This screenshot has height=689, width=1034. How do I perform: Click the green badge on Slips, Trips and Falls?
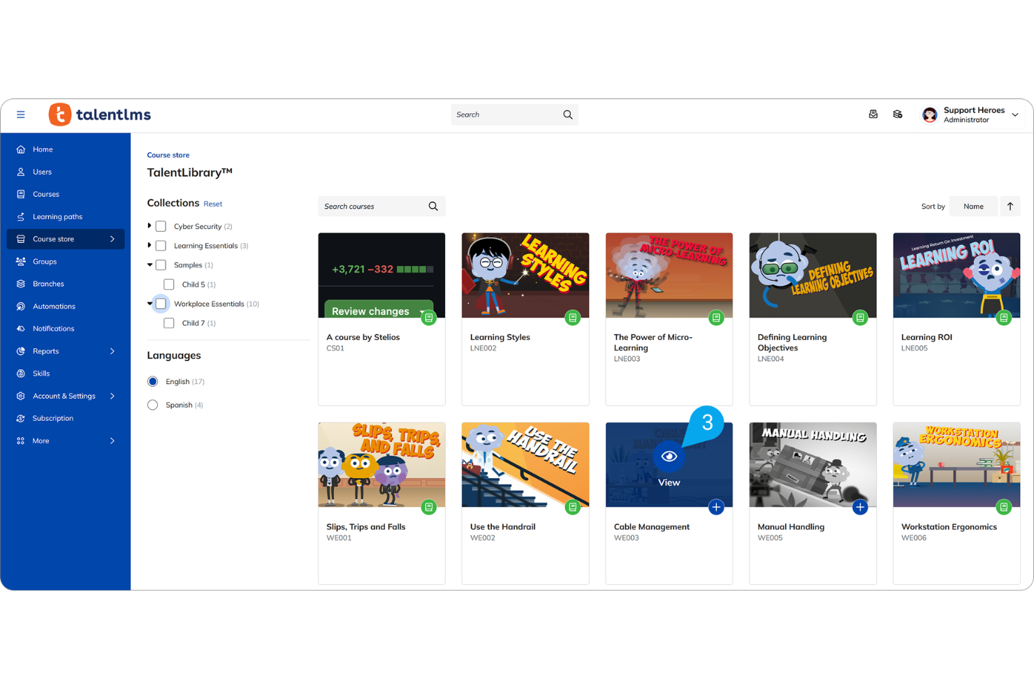point(429,508)
